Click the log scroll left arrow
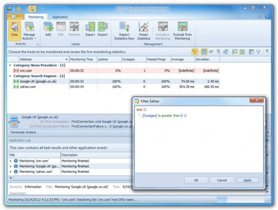 (11, 178)
